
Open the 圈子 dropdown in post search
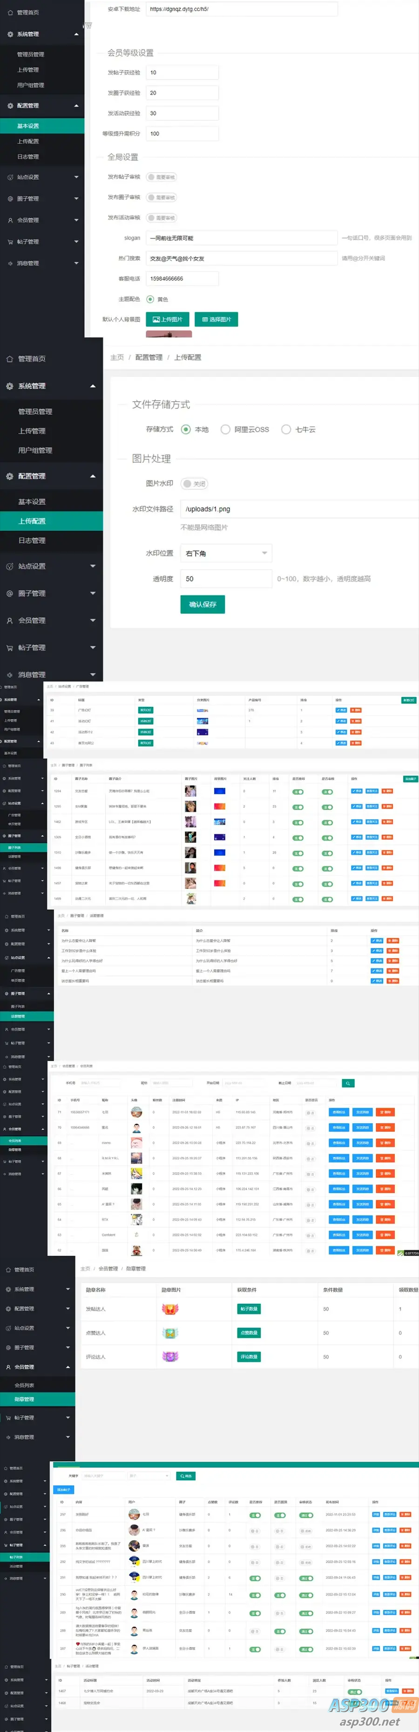click(149, 1476)
